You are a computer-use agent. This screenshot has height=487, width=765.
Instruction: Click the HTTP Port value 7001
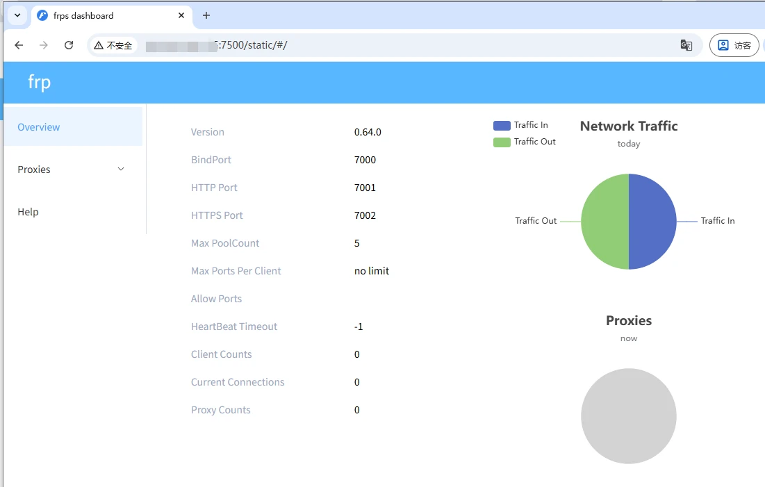(365, 188)
